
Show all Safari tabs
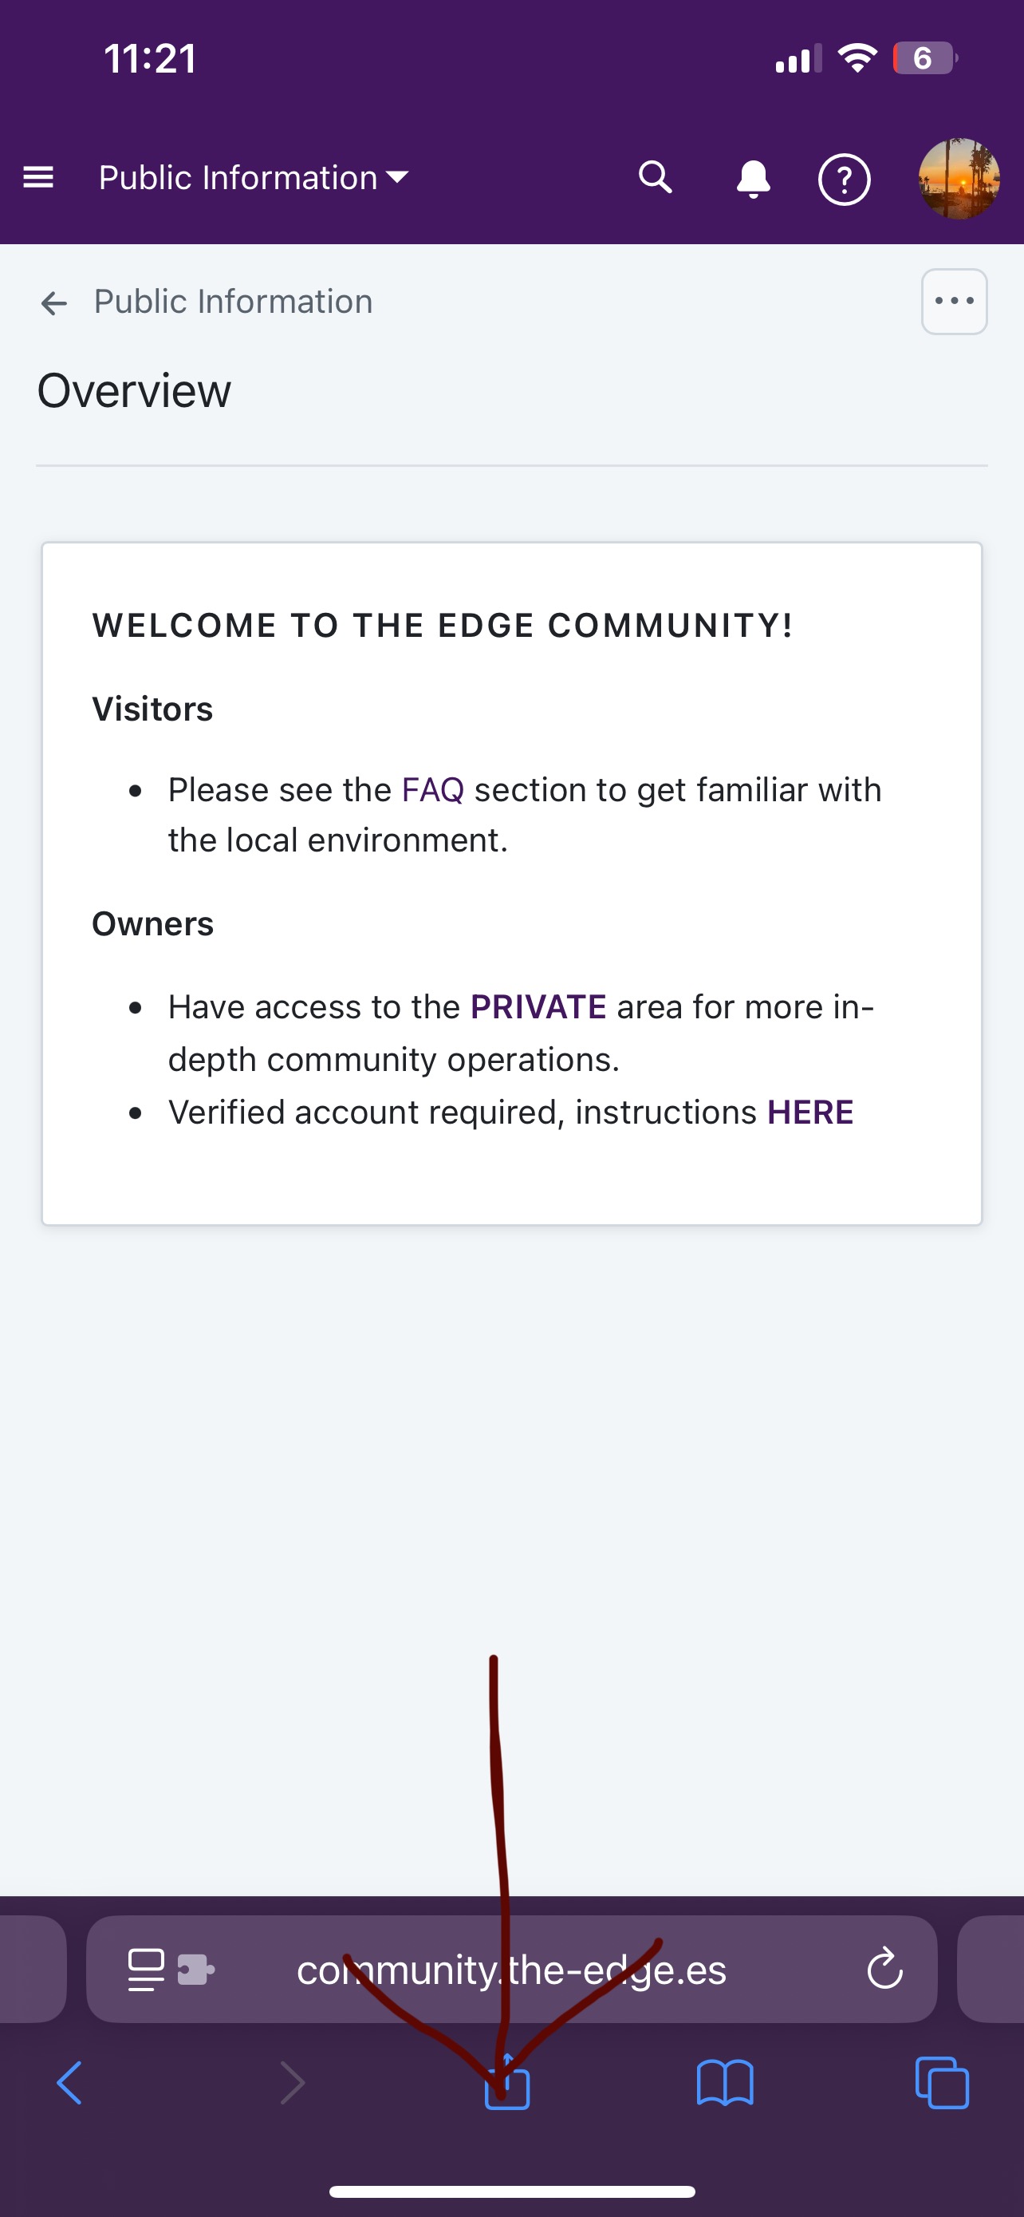[x=943, y=2083]
